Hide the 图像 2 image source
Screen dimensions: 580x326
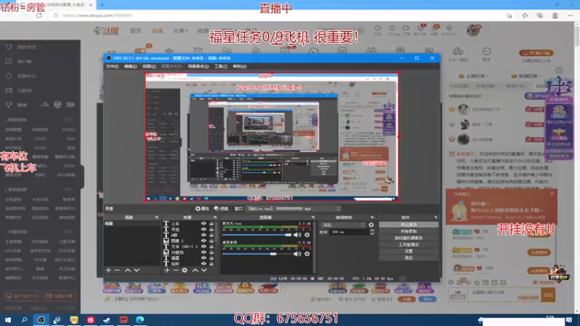[204, 241]
